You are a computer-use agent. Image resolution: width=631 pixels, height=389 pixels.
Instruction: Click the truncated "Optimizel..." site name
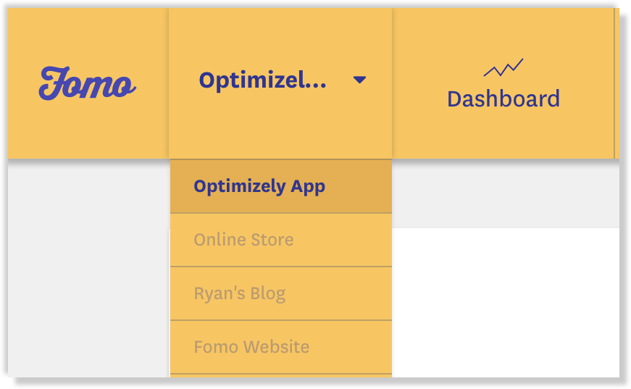click(262, 80)
